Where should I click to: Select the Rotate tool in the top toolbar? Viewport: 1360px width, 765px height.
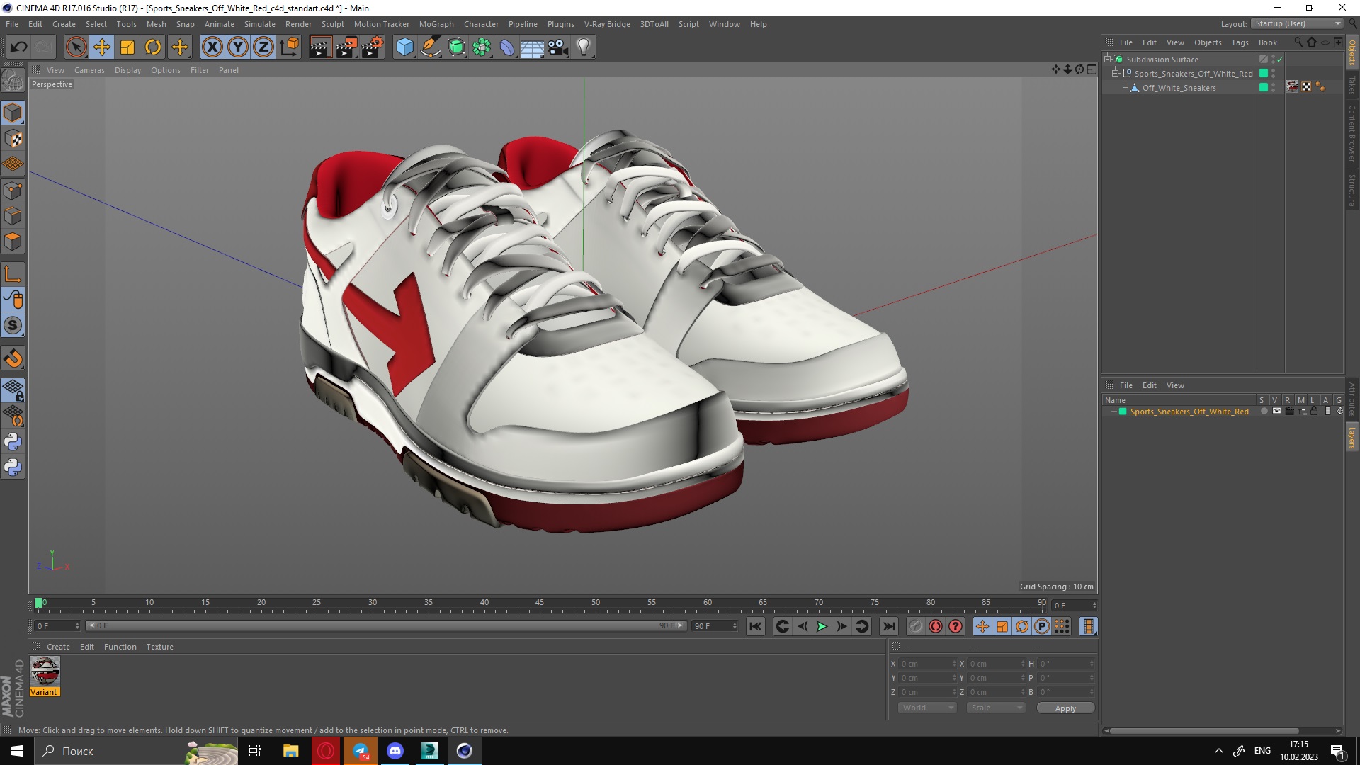pos(153,47)
